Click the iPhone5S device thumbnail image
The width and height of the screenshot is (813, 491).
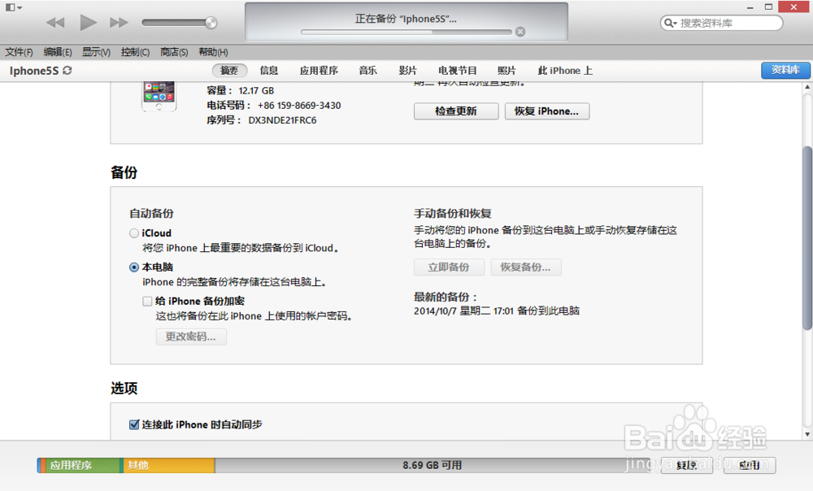[159, 95]
